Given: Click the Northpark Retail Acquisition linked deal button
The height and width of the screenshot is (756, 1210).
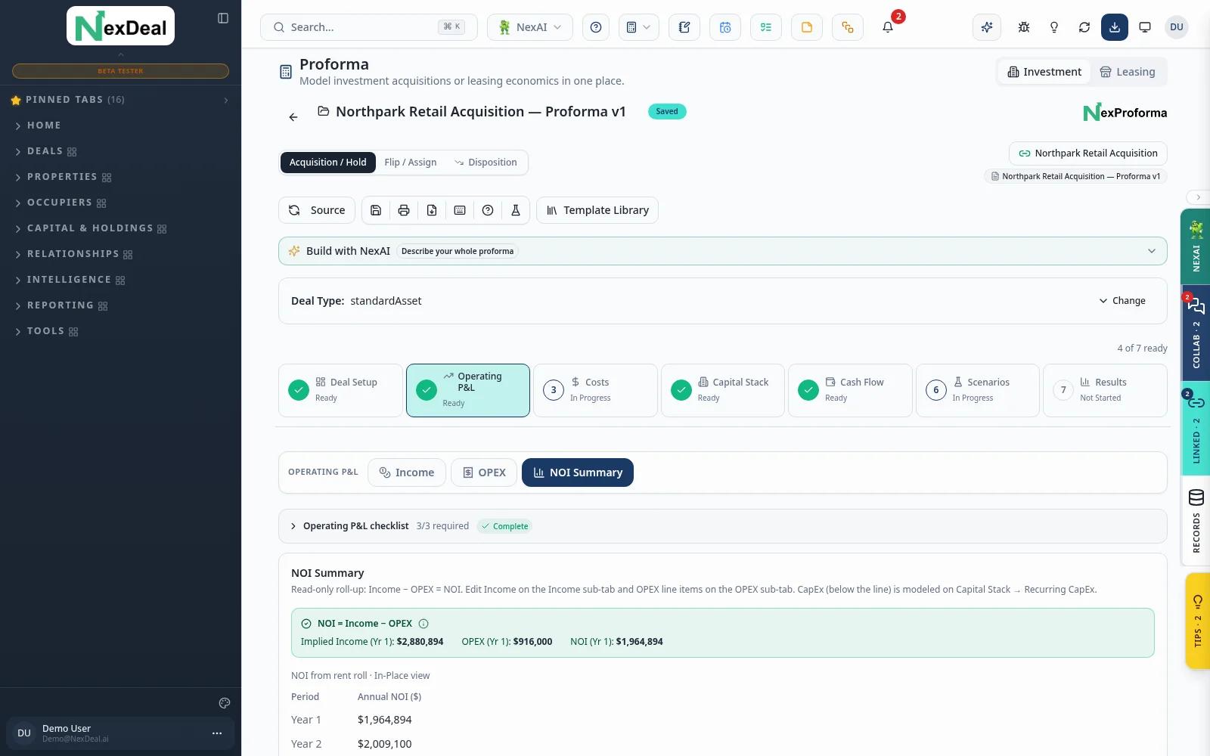Looking at the screenshot, I should tap(1088, 153).
